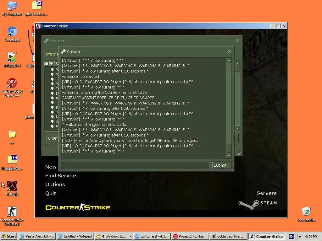Click the EN language indicator
This screenshot has height=241, width=322.
pos(291,237)
